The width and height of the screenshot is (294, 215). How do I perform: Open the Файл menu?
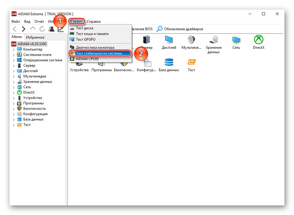point(16,22)
